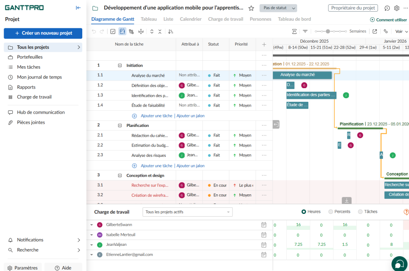This screenshot has height=271, width=409.
Task: Click Créer un nouveau projet button
Action: coord(43,34)
